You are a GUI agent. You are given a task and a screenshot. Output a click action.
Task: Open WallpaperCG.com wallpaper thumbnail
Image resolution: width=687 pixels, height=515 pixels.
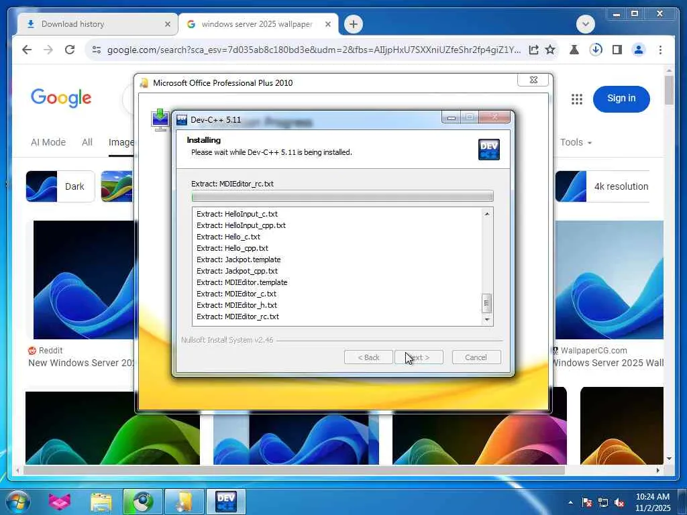click(x=609, y=280)
